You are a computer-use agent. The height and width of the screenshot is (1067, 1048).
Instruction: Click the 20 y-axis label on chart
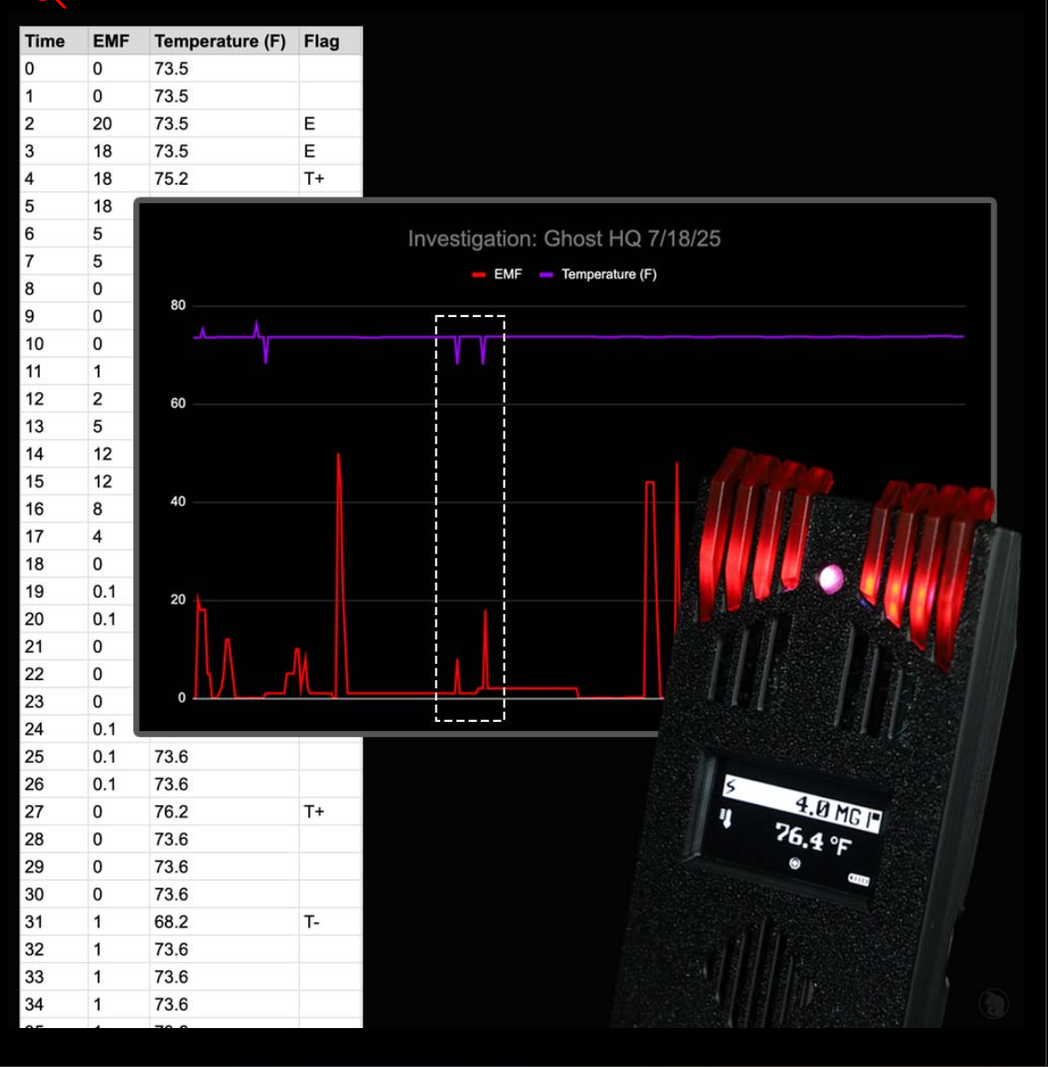pyautogui.click(x=178, y=600)
